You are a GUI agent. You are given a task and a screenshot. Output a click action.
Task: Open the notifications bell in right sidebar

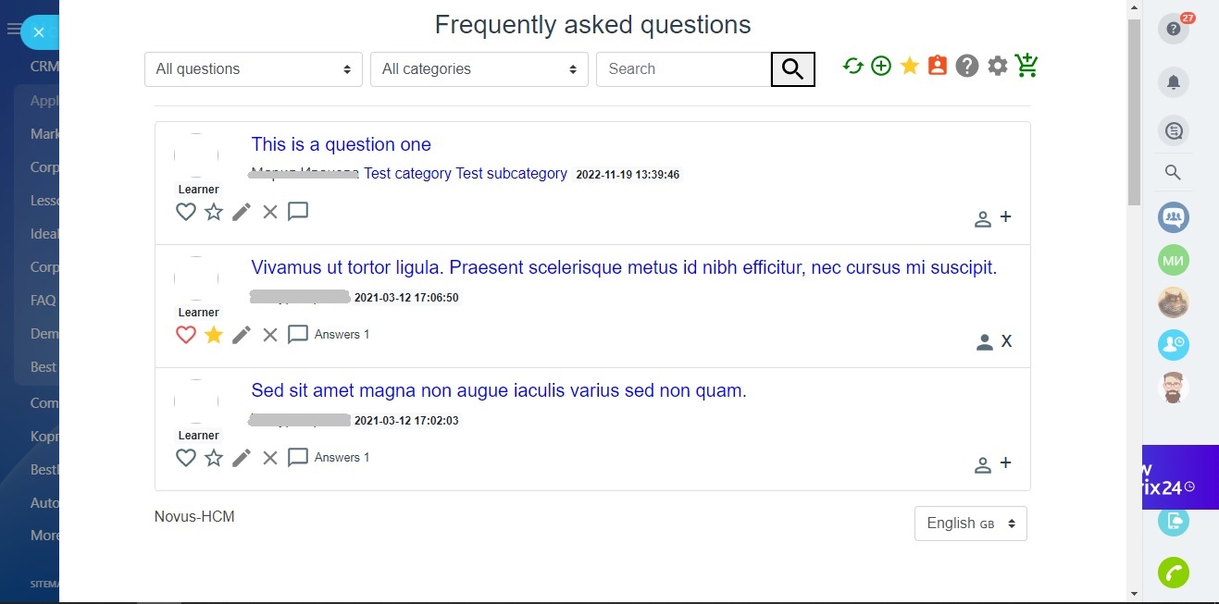click(1173, 82)
